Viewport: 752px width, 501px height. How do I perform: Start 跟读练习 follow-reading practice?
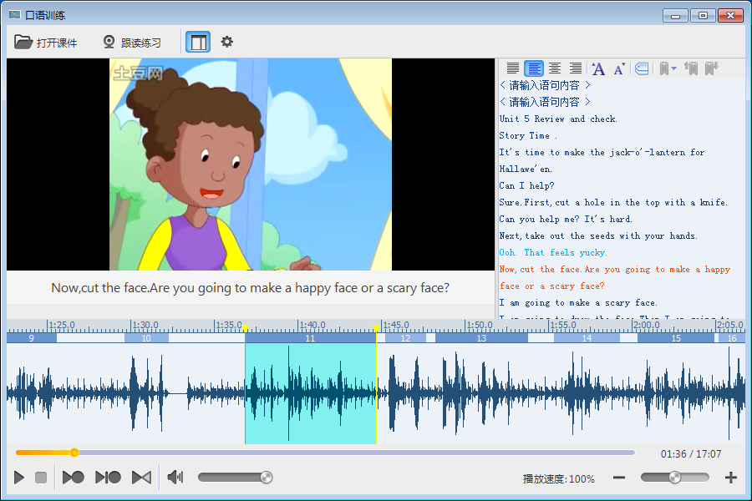point(132,43)
